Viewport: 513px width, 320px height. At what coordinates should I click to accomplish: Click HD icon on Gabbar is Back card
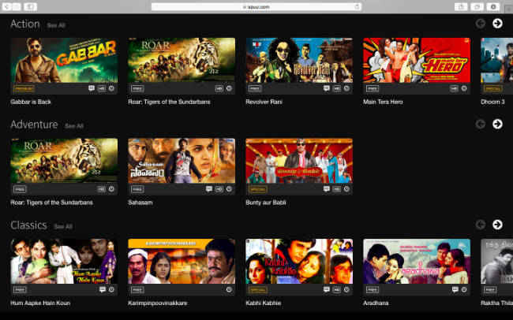(x=102, y=88)
